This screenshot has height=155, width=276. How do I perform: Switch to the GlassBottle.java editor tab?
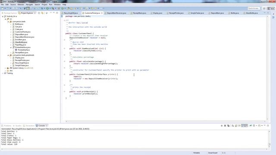(251, 13)
